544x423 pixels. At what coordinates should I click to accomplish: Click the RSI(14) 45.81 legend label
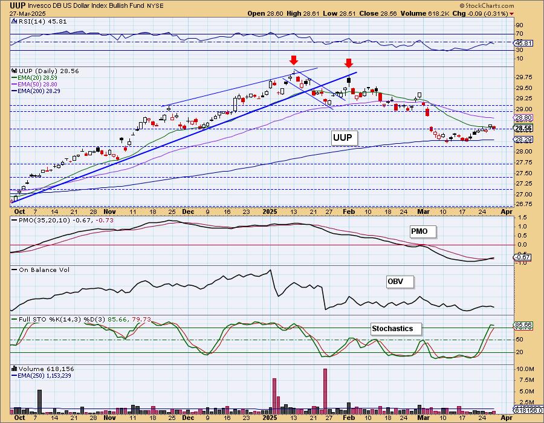42,22
